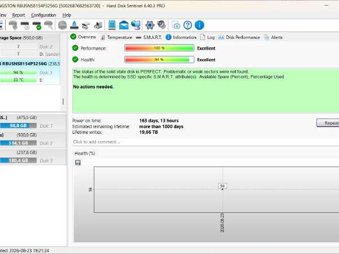Click 'No actions needed.' text
This screenshot has height=254, width=339.
click(x=93, y=86)
